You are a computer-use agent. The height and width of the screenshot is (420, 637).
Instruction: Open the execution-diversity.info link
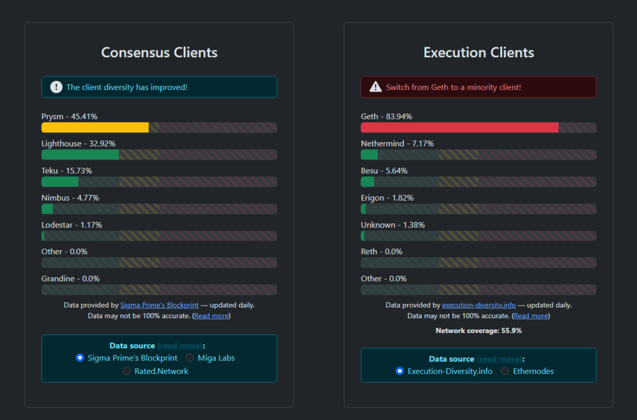click(x=478, y=305)
